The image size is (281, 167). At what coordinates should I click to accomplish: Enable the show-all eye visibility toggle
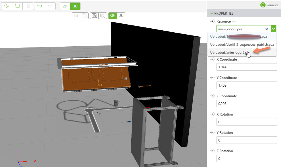pos(121,16)
